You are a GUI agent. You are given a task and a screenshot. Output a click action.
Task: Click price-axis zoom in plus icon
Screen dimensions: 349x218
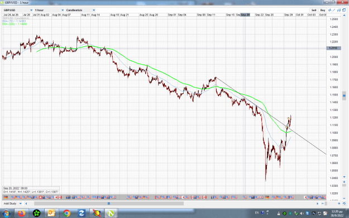pyautogui.click(x=344, y=182)
